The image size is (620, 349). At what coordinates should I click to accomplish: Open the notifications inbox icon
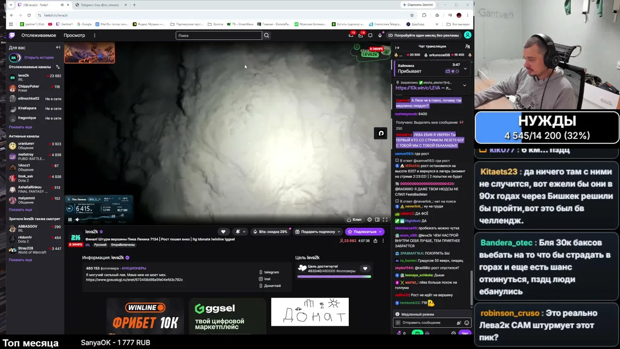[x=361, y=35]
